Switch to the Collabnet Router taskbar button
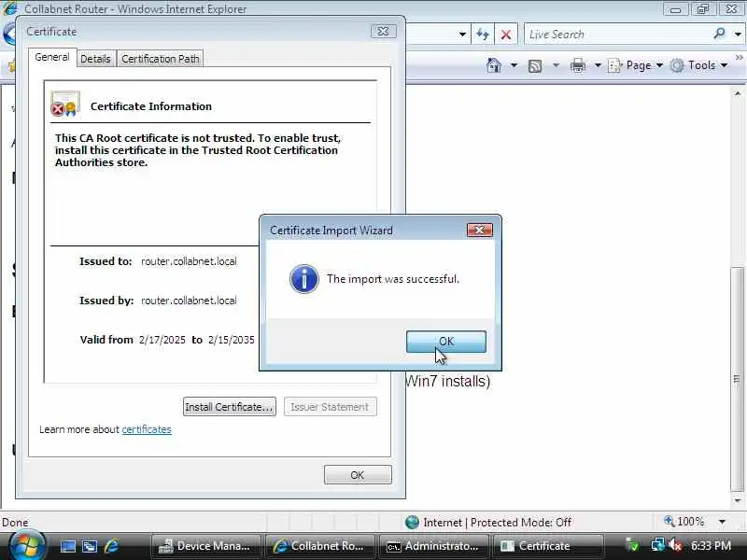 click(x=319, y=546)
